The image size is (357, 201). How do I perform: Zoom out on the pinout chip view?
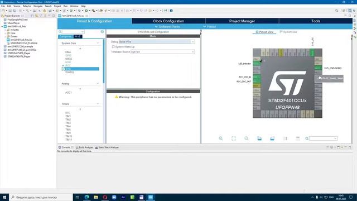[x=247, y=138]
